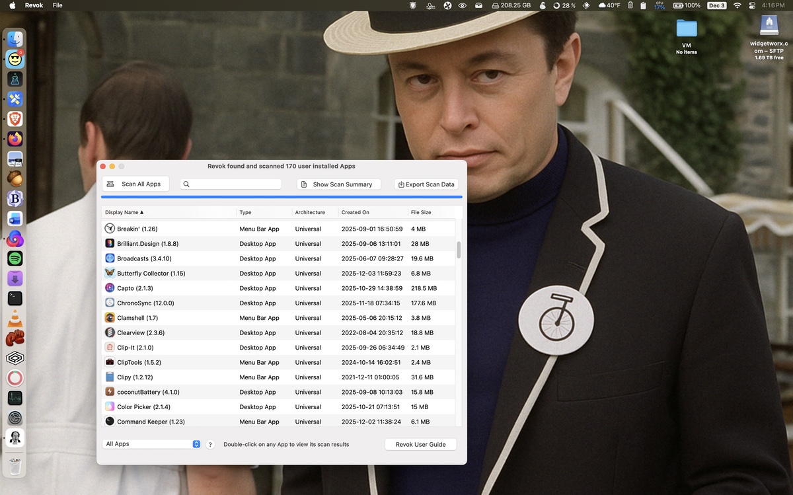Click the Butterfly Collector app icon
Screen dimensions: 793x495
(x=110, y=273)
